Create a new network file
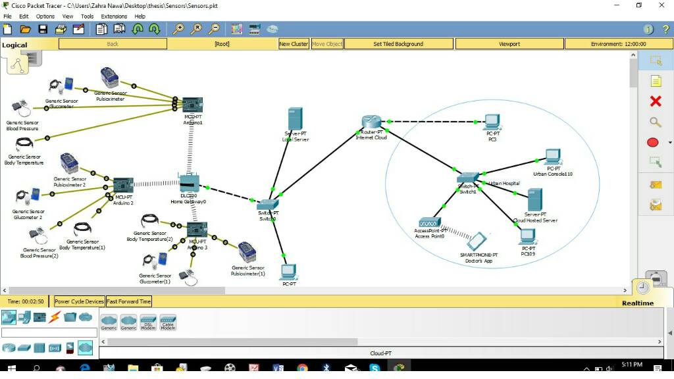Viewport: 674px width, 379px height. tap(8, 29)
